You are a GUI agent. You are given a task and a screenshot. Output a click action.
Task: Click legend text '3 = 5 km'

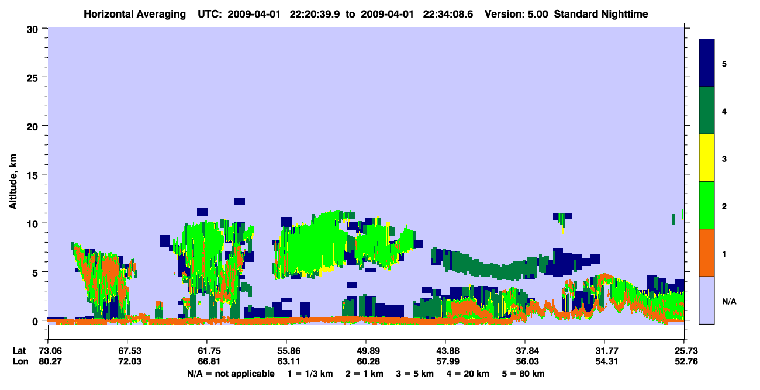(416, 374)
